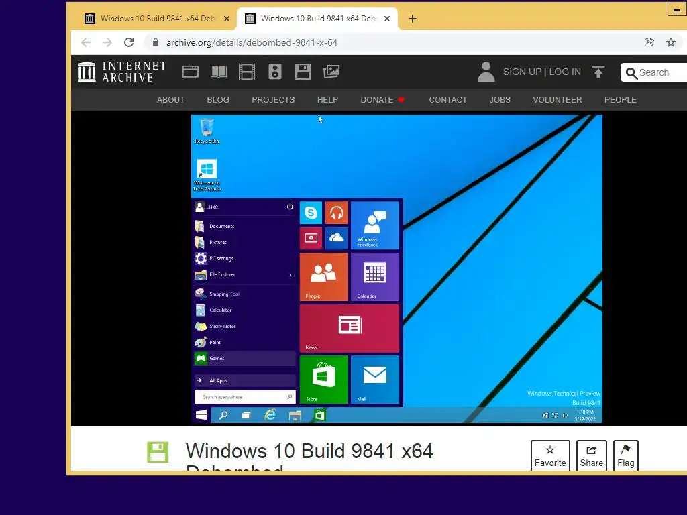
Task: Click the user avatar icon
Action: tap(486, 72)
